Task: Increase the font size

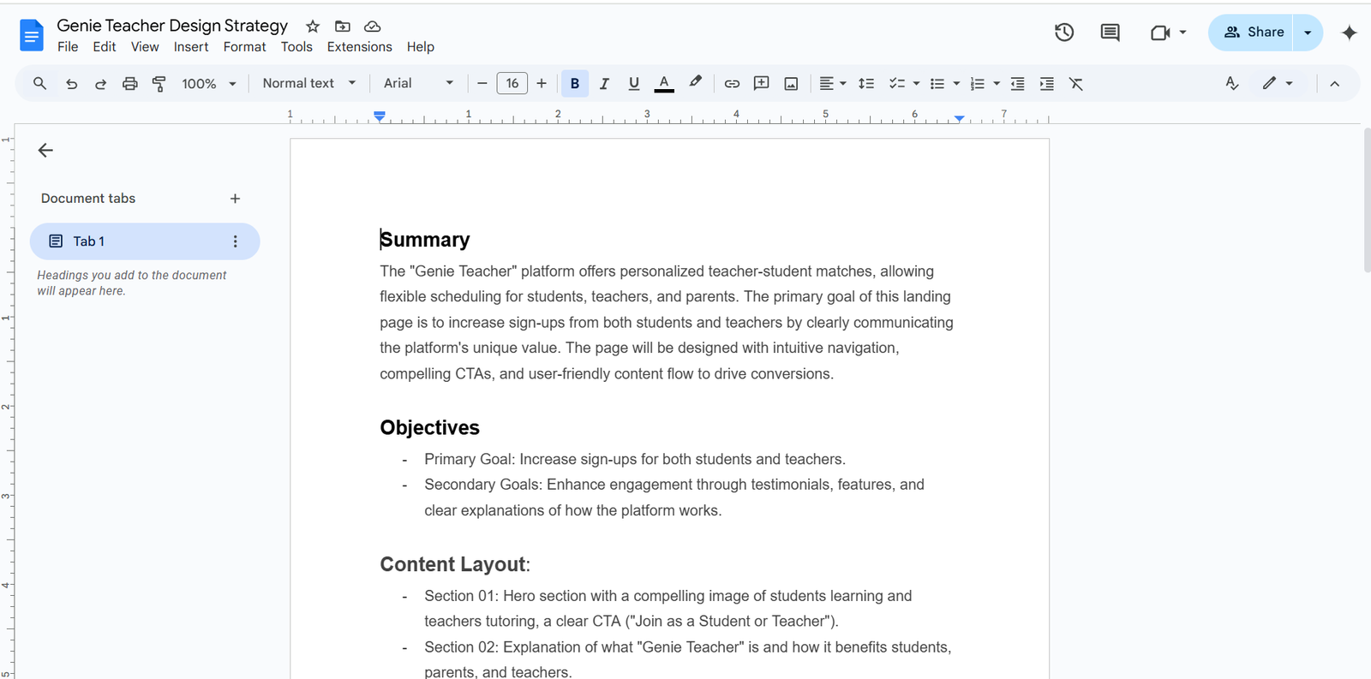Action: click(x=542, y=83)
